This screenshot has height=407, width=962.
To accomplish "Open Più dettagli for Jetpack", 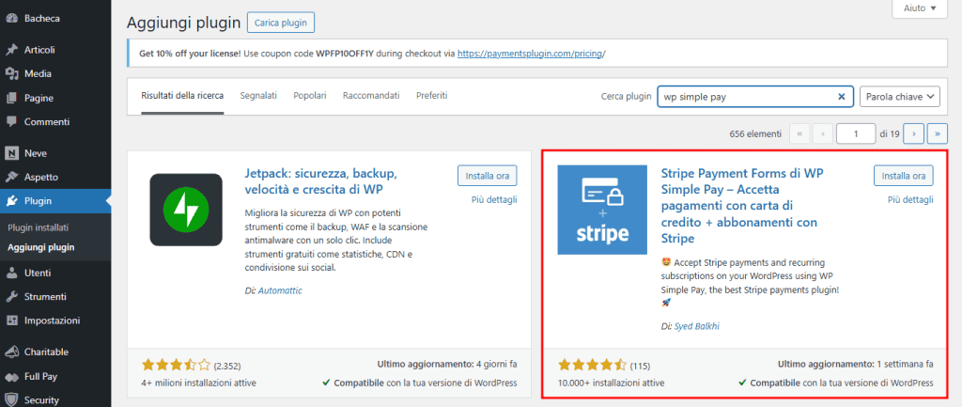I will tap(494, 199).
